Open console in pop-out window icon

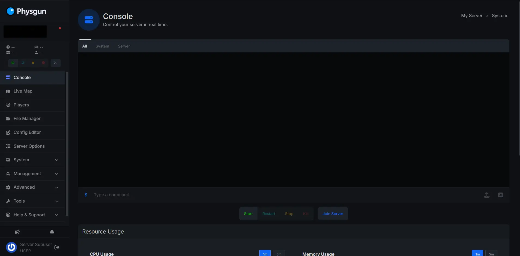pyautogui.click(x=500, y=195)
